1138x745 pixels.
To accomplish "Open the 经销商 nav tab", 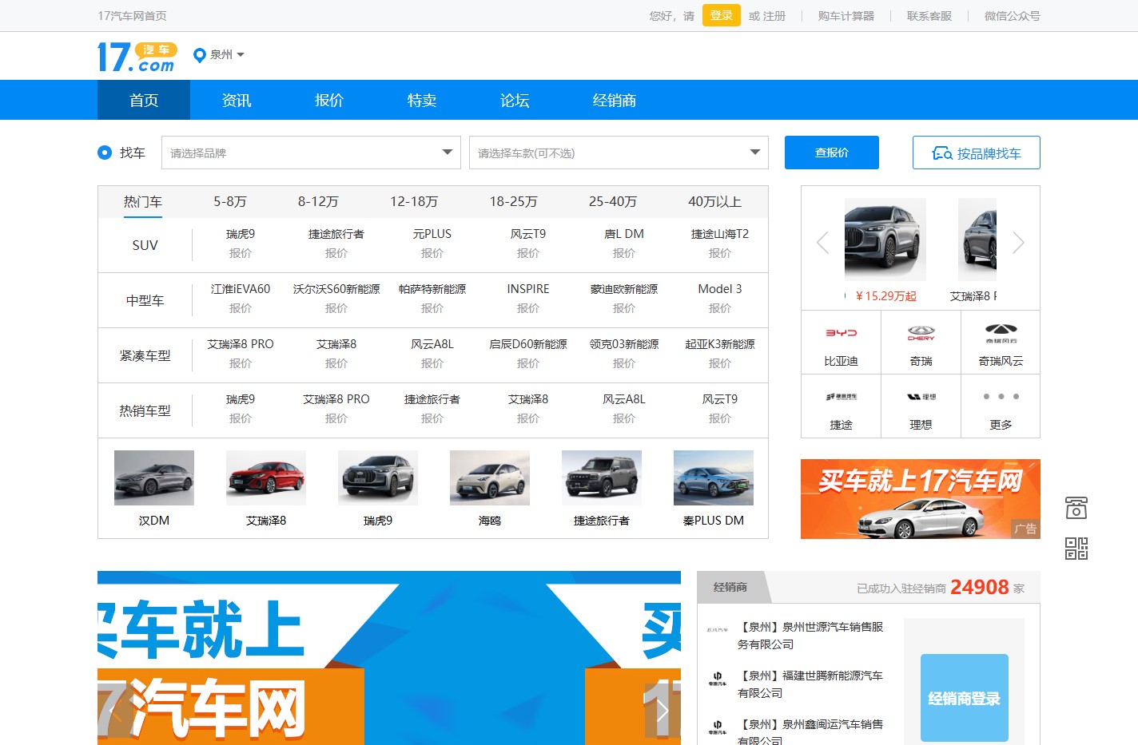I will pyautogui.click(x=615, y=100).
